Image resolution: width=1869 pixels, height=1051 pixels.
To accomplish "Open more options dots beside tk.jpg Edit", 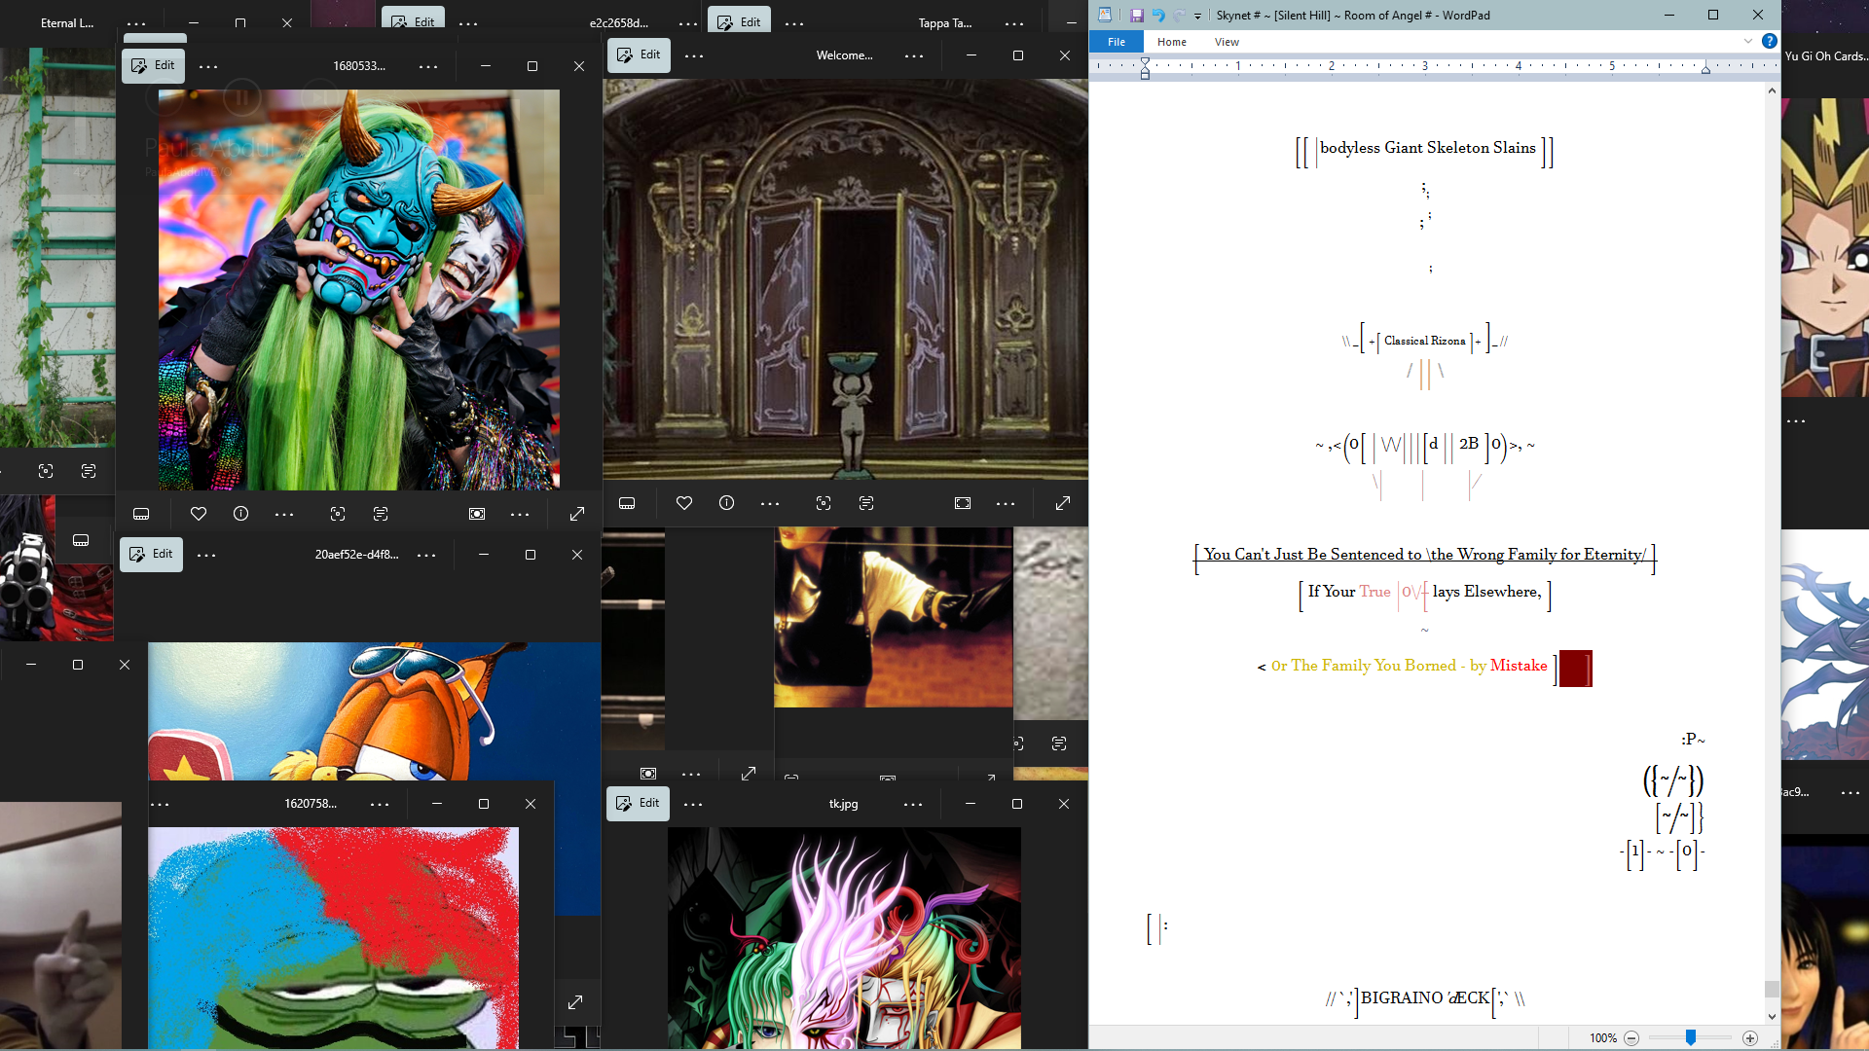I will coord(693,804).
